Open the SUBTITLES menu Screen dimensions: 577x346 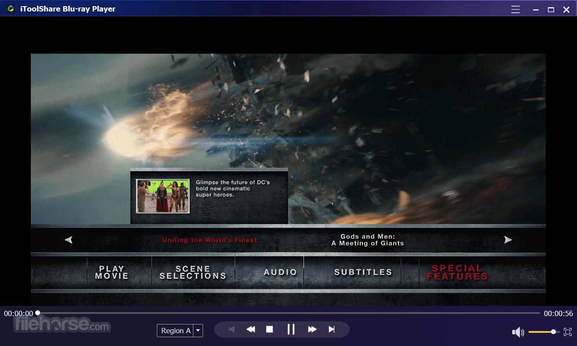[x=363, y=272]
